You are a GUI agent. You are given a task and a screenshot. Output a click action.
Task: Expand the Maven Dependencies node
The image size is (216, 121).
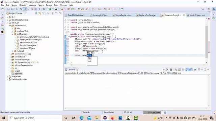coord(10,65)
